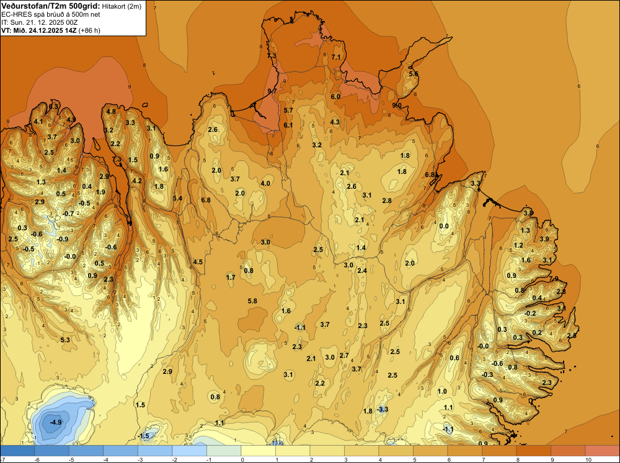Click the 3.9 temperature value
Viewport: 620px width, 463px height.
click(x=544, y=239)
